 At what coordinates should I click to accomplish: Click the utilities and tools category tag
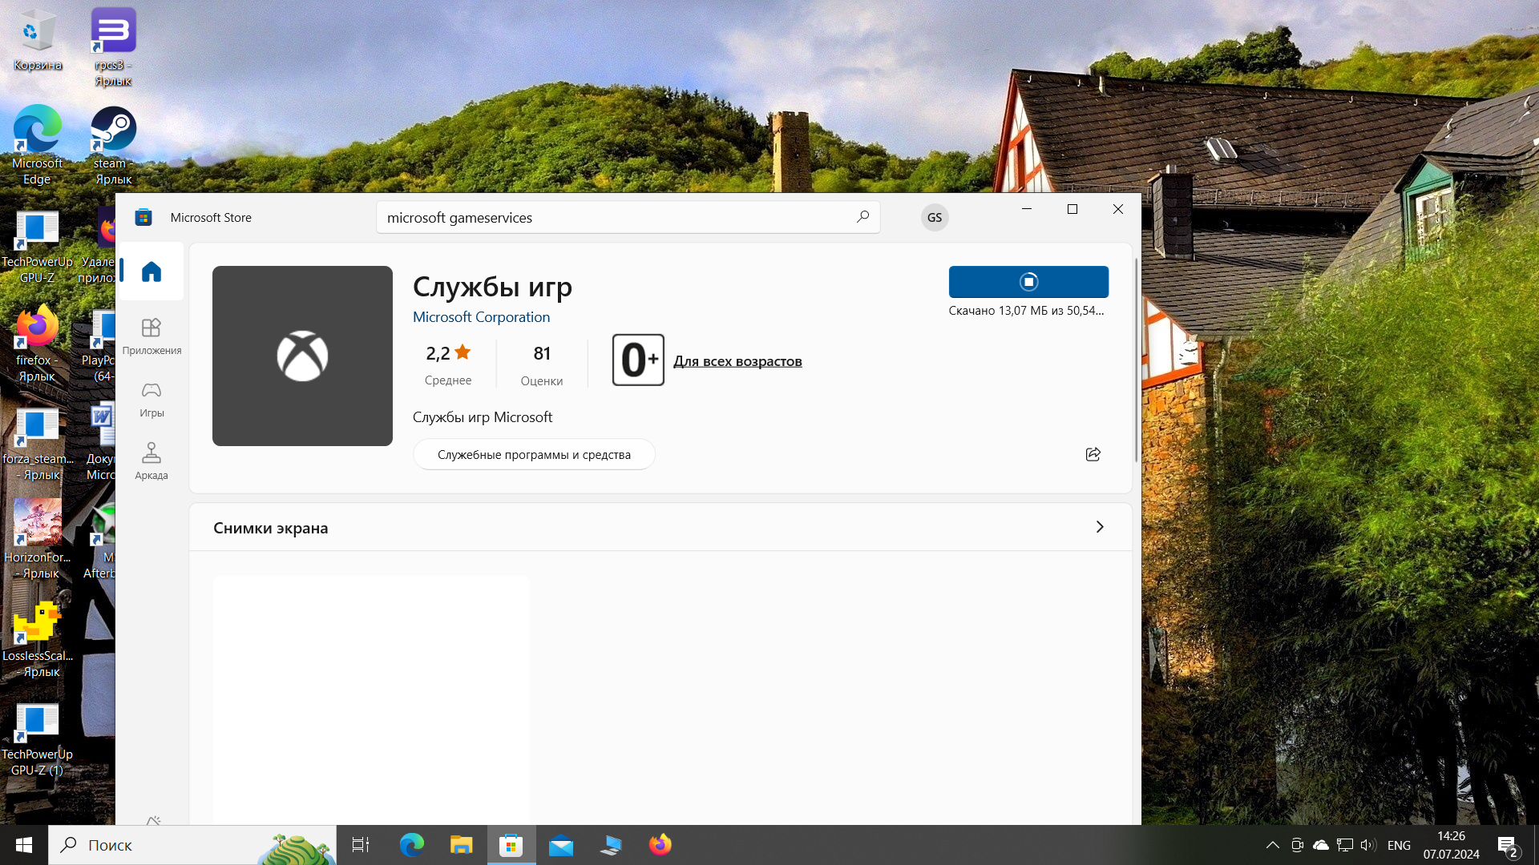pyautogui.click(x=534, y=455)
